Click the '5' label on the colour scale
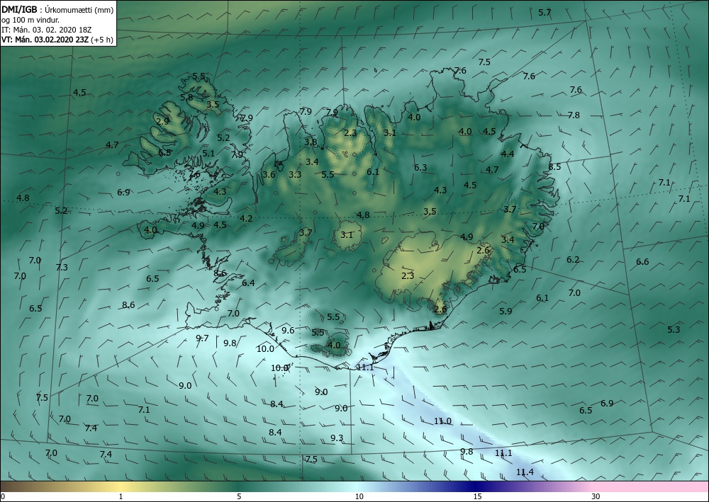The image size is (709, 502). pyautogui.click(x=239, y=497)
